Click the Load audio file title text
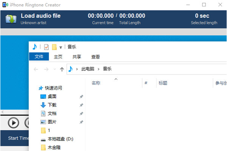 [x=41, y=16]
